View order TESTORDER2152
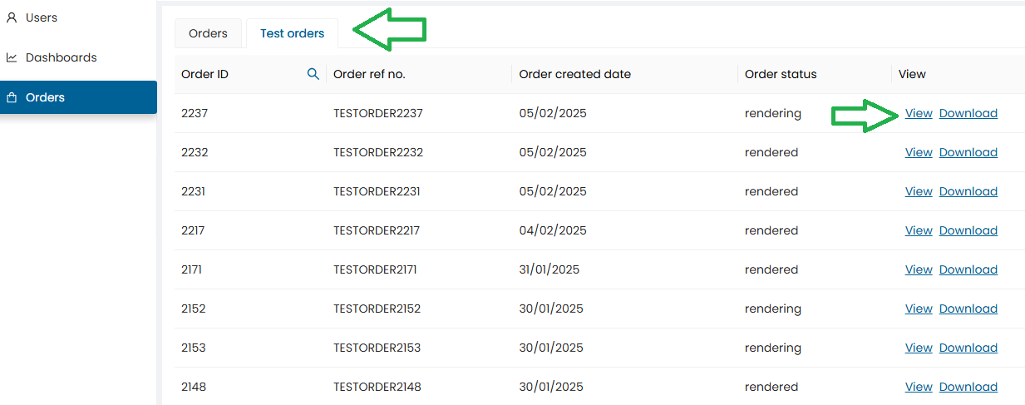Image resolution: width=1025 pixels, height=405 pixels. (919, 309)
